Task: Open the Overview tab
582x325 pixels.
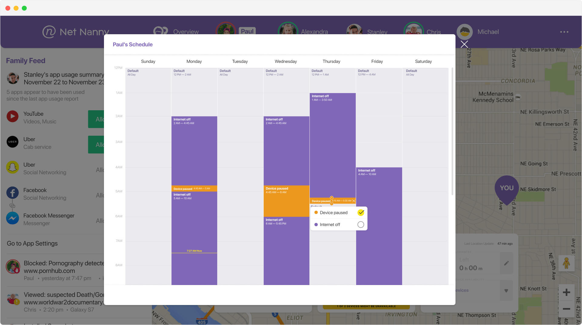Action: (x=176, y=32)
